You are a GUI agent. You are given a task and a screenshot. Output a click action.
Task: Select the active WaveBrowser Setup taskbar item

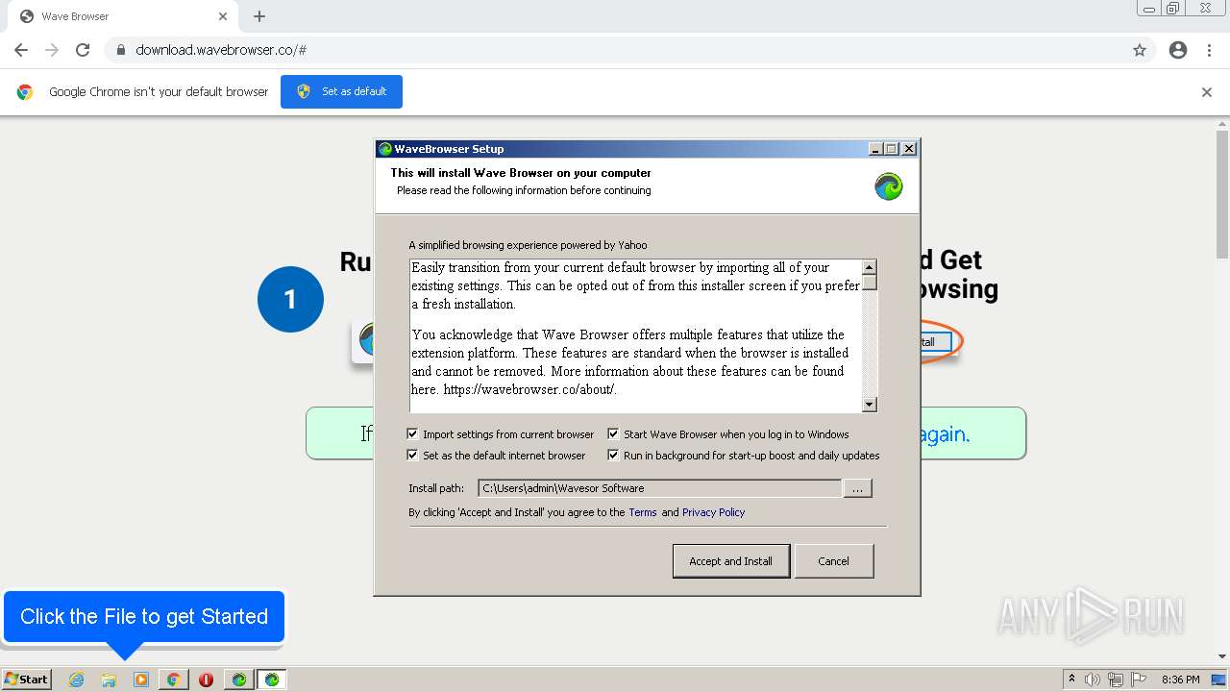click(x=272, y=680)
